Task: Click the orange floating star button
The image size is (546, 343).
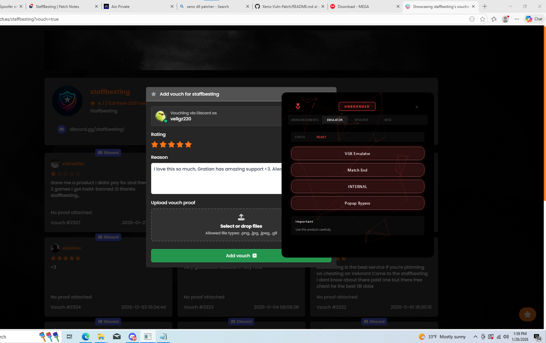Action: coord(527,314)
